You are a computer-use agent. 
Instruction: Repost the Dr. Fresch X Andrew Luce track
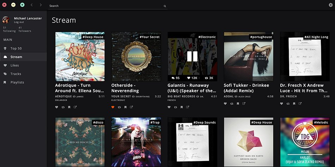tap(288, 104)
